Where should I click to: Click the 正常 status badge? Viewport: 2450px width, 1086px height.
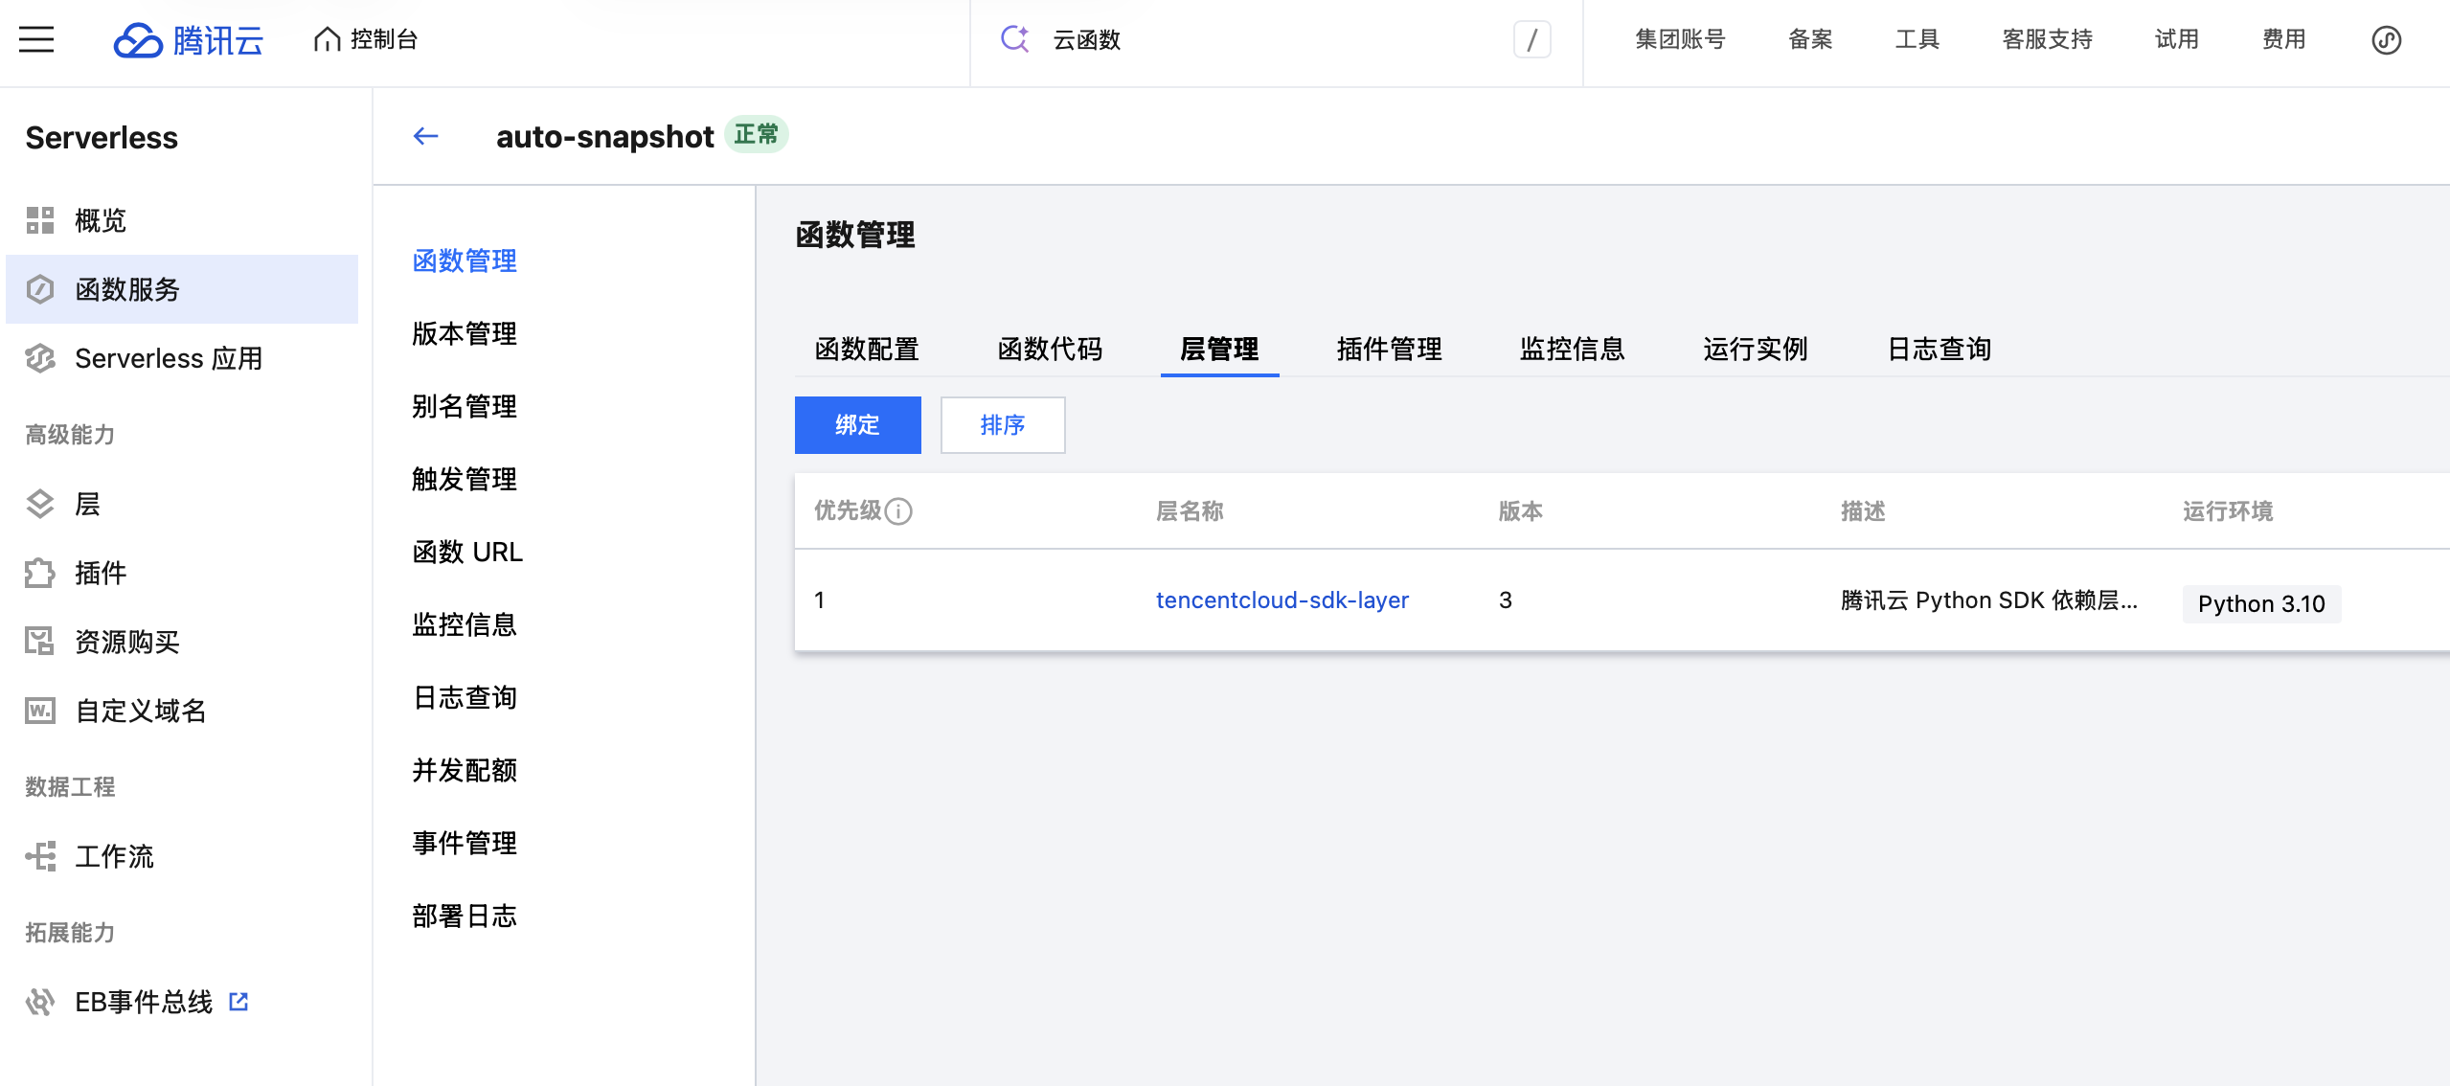[x=756, y=134]
